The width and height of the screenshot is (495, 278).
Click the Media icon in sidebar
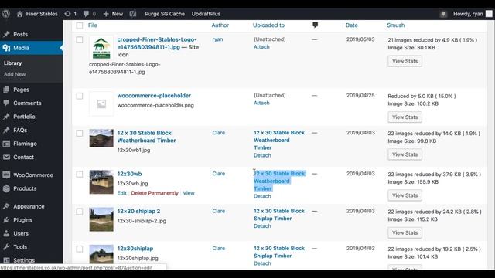coord(6,48)
